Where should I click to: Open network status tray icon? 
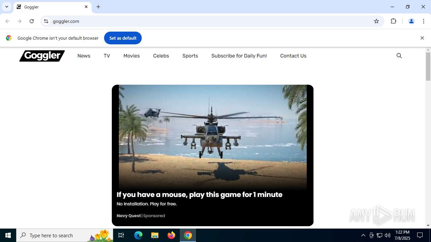pos(379,235)
